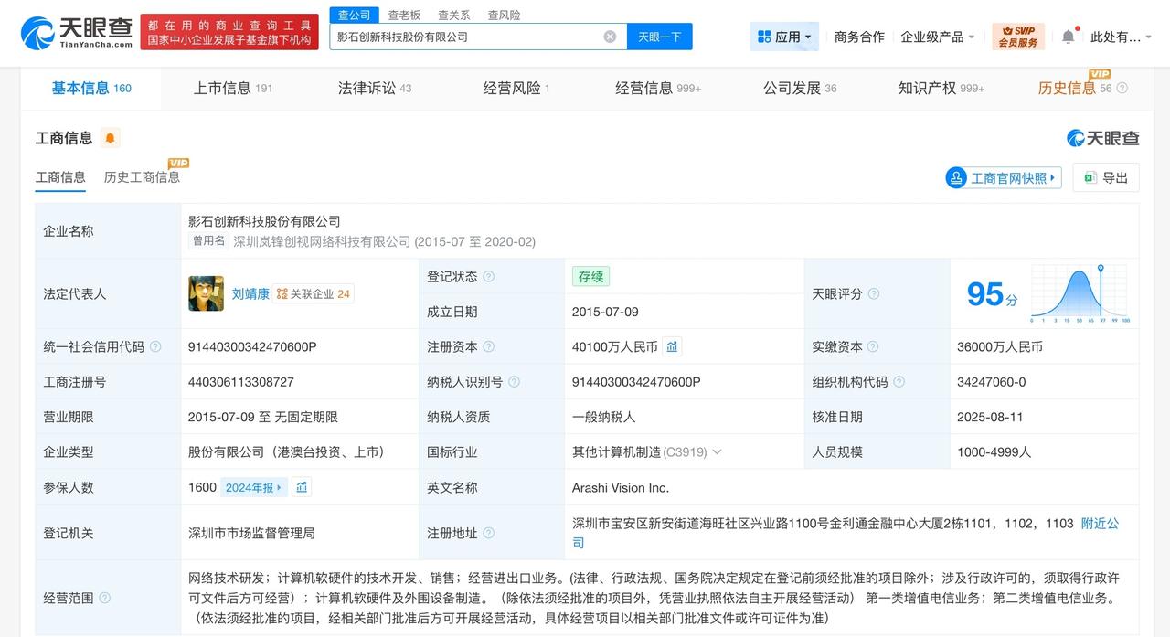Open the 企业级产品 dropdown
Viewport: 1170px width, 637px height.
pos(934,35)
